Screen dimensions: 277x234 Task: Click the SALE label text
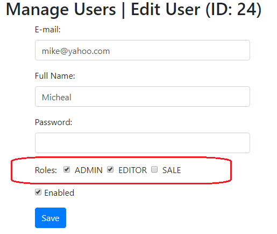click(x=172, y=170)
